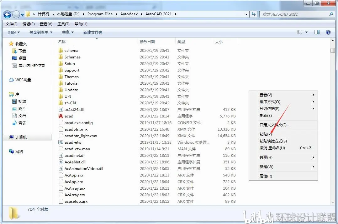338x224 pixels.
Task: Open the 工具(T) menu
Action: (x=63, y=24)
